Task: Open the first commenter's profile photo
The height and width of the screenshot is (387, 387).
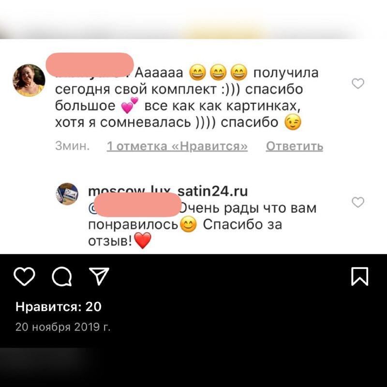Action: pos(29,80)
